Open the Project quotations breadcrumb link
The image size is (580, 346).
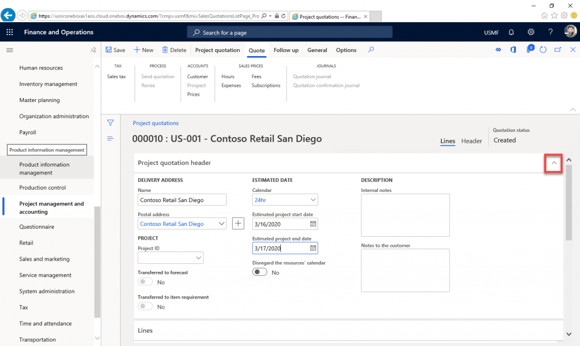pos(156,122)
